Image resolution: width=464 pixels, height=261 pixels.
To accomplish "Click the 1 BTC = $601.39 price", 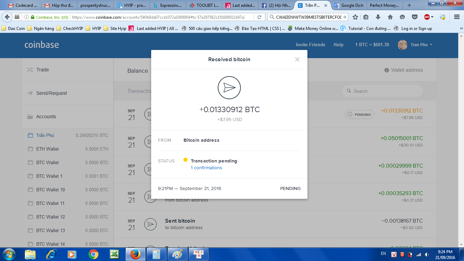I will pyautogui.click(x=372, y=45).
